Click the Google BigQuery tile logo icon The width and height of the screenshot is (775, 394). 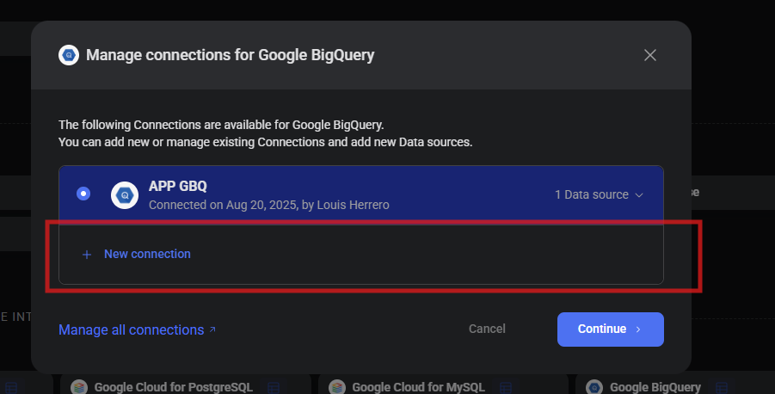click(x=594, y=387)
